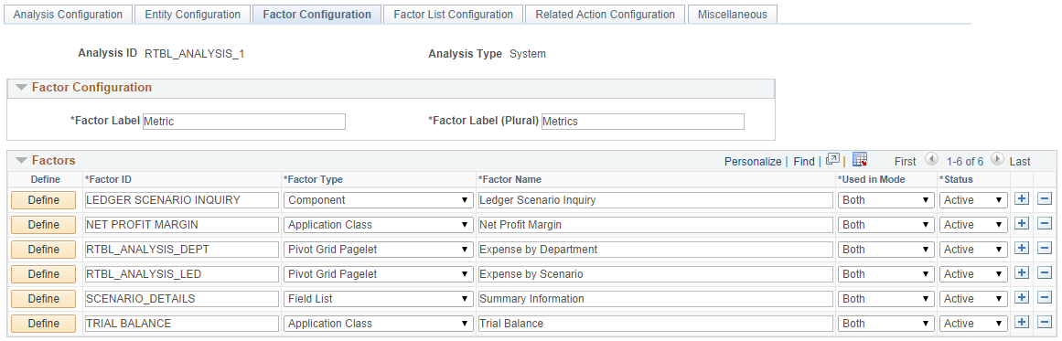Viewport: 1062px width, 341px height.
Task: Switch to Analysis Configuration tab
Action: (68, 15)
